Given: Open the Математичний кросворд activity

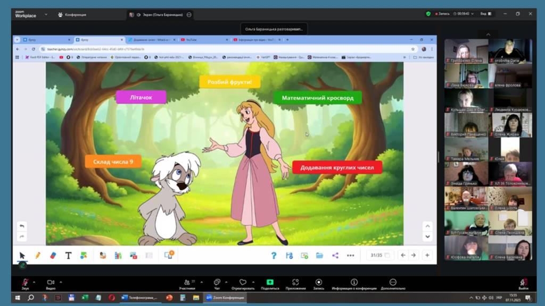Looking at the screenshot, I should (x=317, y=98).
